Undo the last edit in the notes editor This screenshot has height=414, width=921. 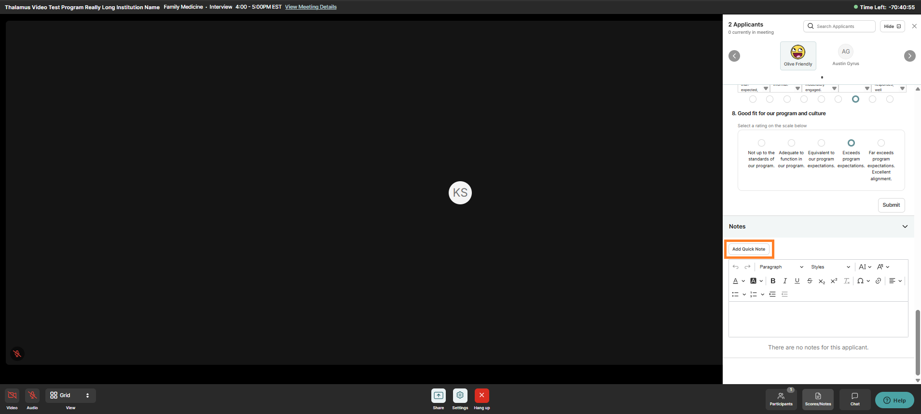tap(735, 267)
